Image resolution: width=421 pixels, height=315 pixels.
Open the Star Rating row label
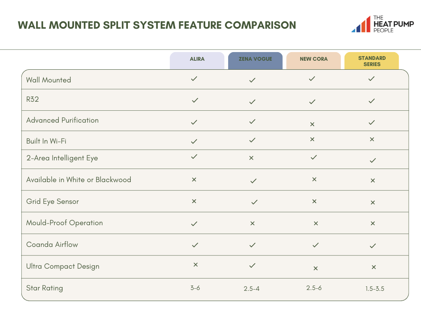pos(44,288)
